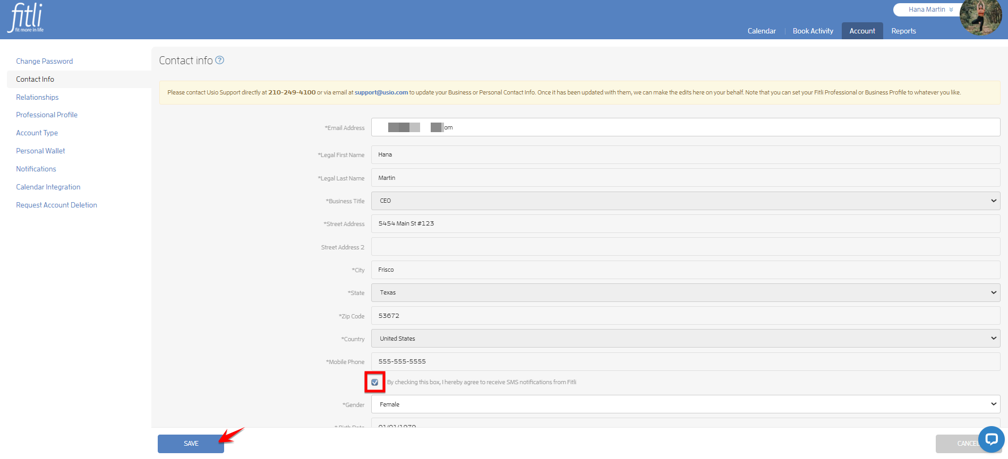Open Request Account Deletion in sidebar

coord(56,205)
